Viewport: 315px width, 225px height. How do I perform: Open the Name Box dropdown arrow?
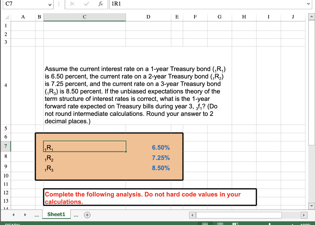click(x=50, y=5)
